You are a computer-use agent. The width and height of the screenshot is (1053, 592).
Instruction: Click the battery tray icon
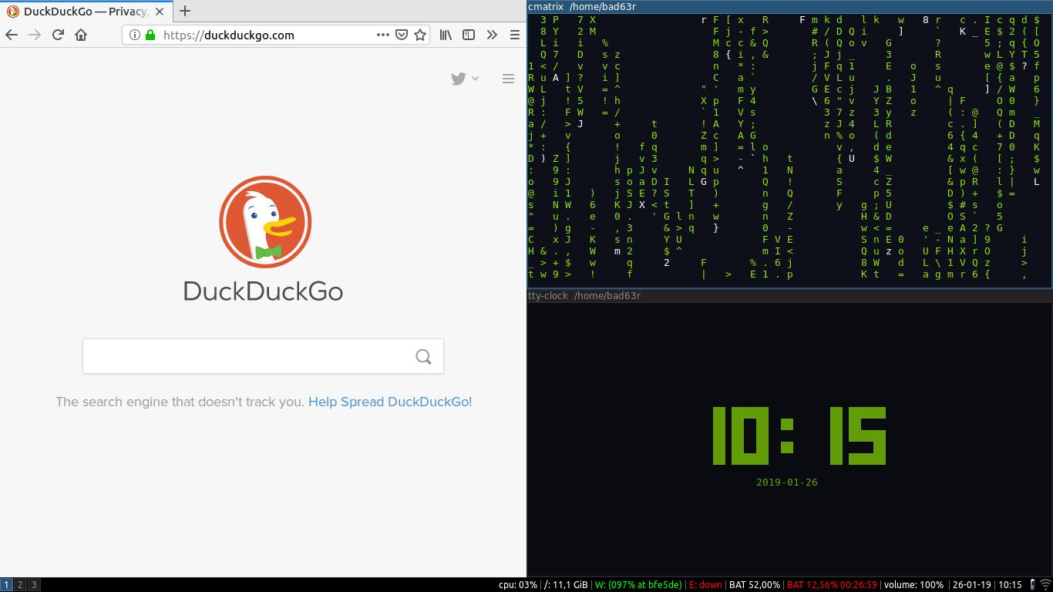click(1032, 585)
